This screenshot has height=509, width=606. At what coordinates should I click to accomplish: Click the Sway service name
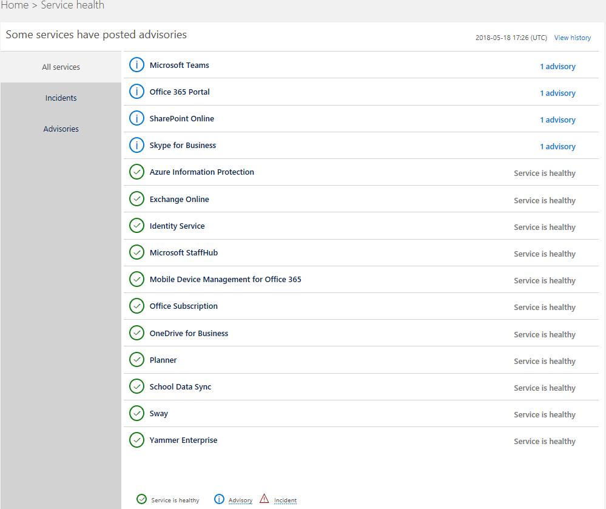(159, 413)
